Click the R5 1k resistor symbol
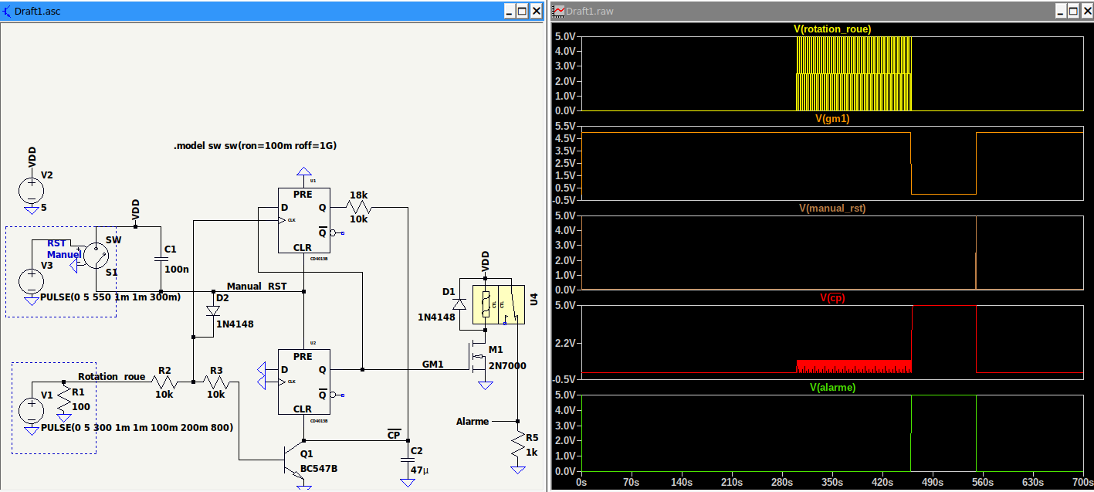Viewport: 1094px width, 492px height. click(517, 445)
